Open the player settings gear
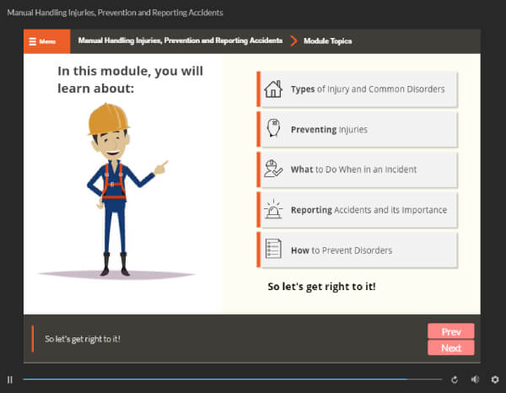Screen dimensions: 506x393 point(495,380)
